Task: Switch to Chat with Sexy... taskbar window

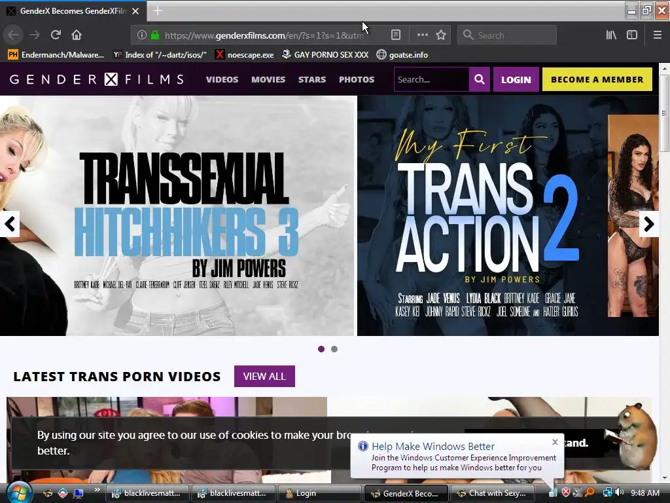Action: (492, 493)
